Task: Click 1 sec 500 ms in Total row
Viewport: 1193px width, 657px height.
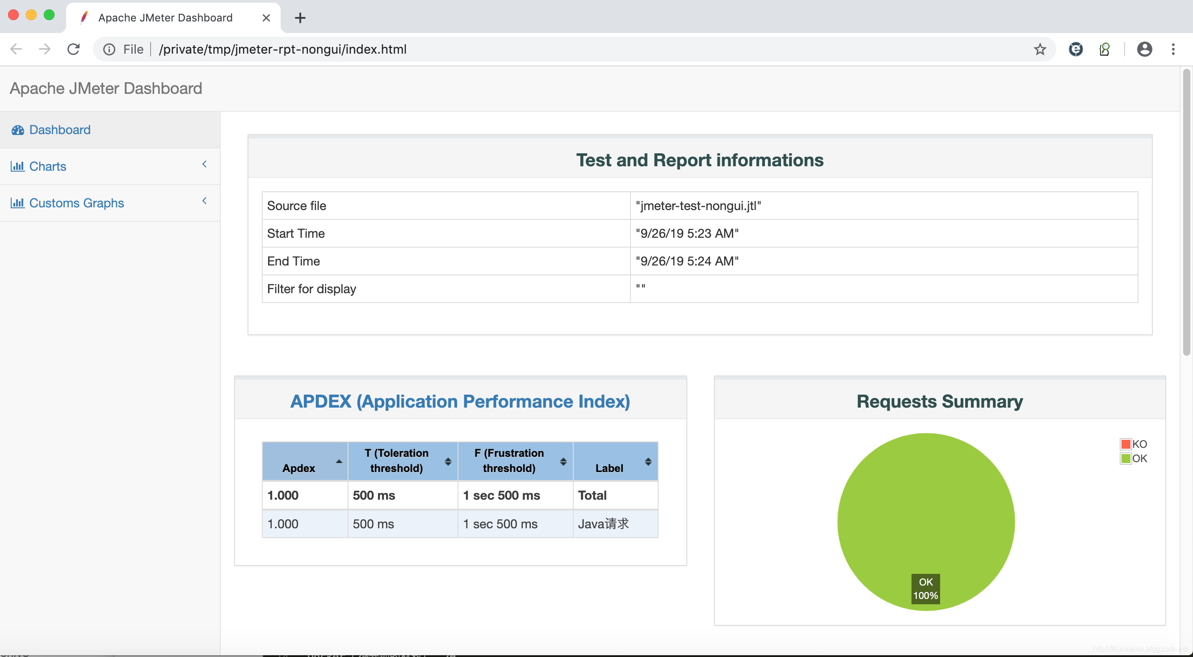Action: pos(502,495)
